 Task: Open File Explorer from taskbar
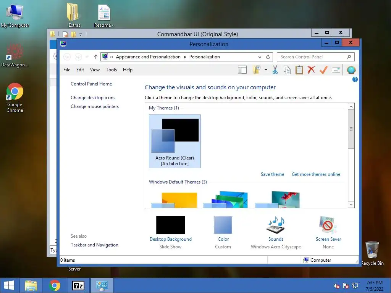(31, 285)
